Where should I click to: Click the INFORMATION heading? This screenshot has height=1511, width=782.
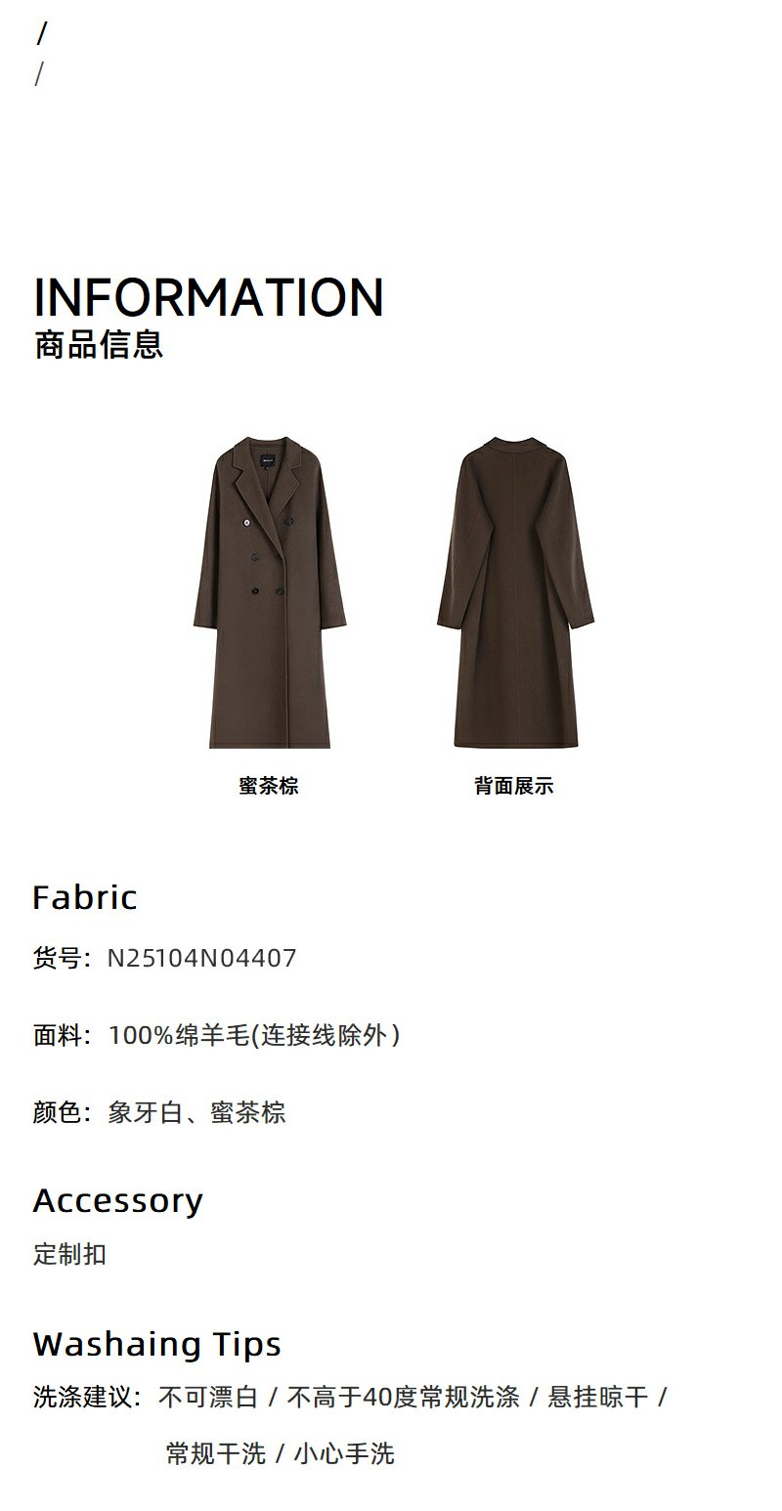click(208, 297)
